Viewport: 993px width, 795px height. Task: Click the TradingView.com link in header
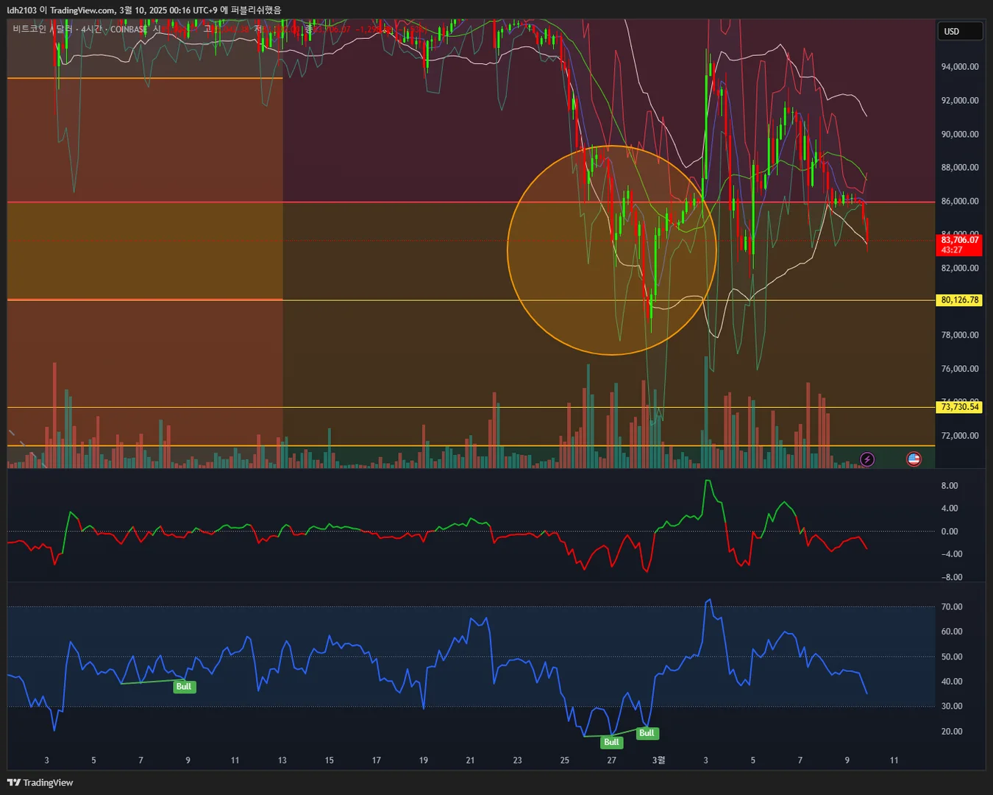(x=82, y=10)
